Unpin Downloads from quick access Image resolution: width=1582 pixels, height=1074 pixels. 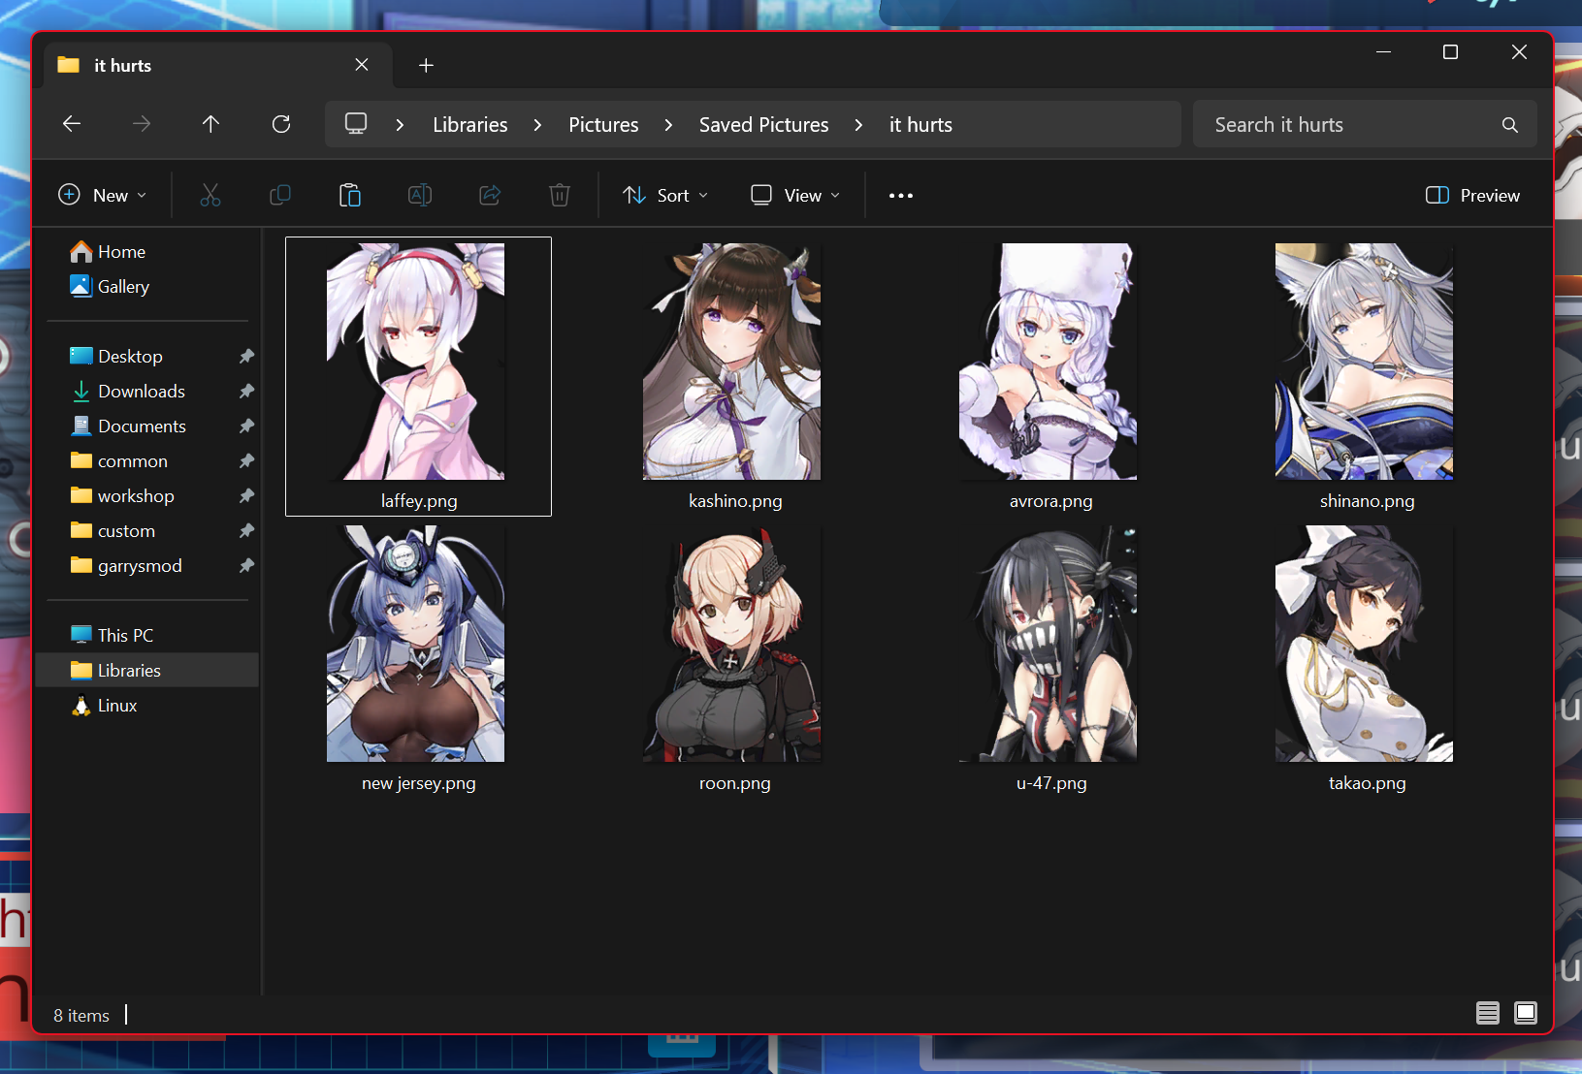click(246, 392)
